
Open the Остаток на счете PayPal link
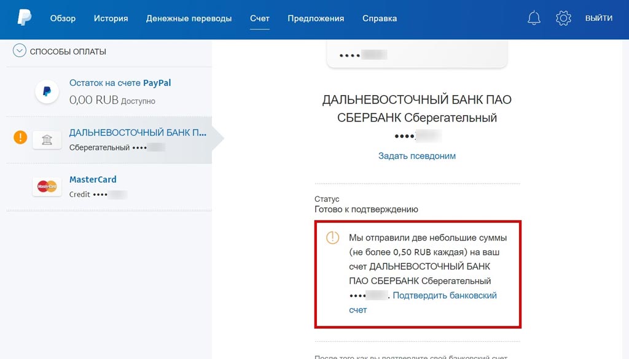pos(120,83)
